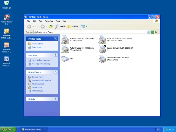This screenshot has height=132, width=176.
Task: Open Troubleshoot printing link
Action: pyautogui.click(x=41, y=61)
